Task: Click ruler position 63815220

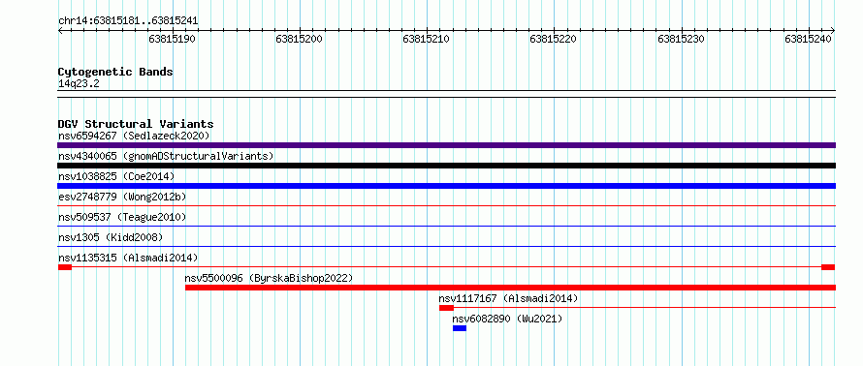Action: pyautogui.click(x=554, y=39)
